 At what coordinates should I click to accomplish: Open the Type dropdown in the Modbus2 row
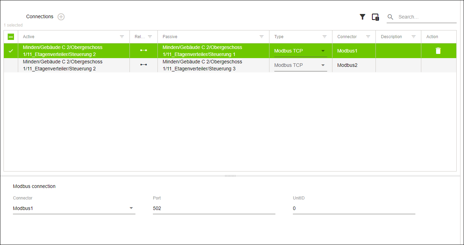[301, 65]
